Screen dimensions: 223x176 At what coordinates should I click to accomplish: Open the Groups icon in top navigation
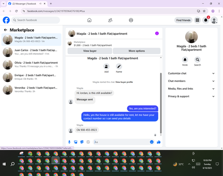coord(131,20)
